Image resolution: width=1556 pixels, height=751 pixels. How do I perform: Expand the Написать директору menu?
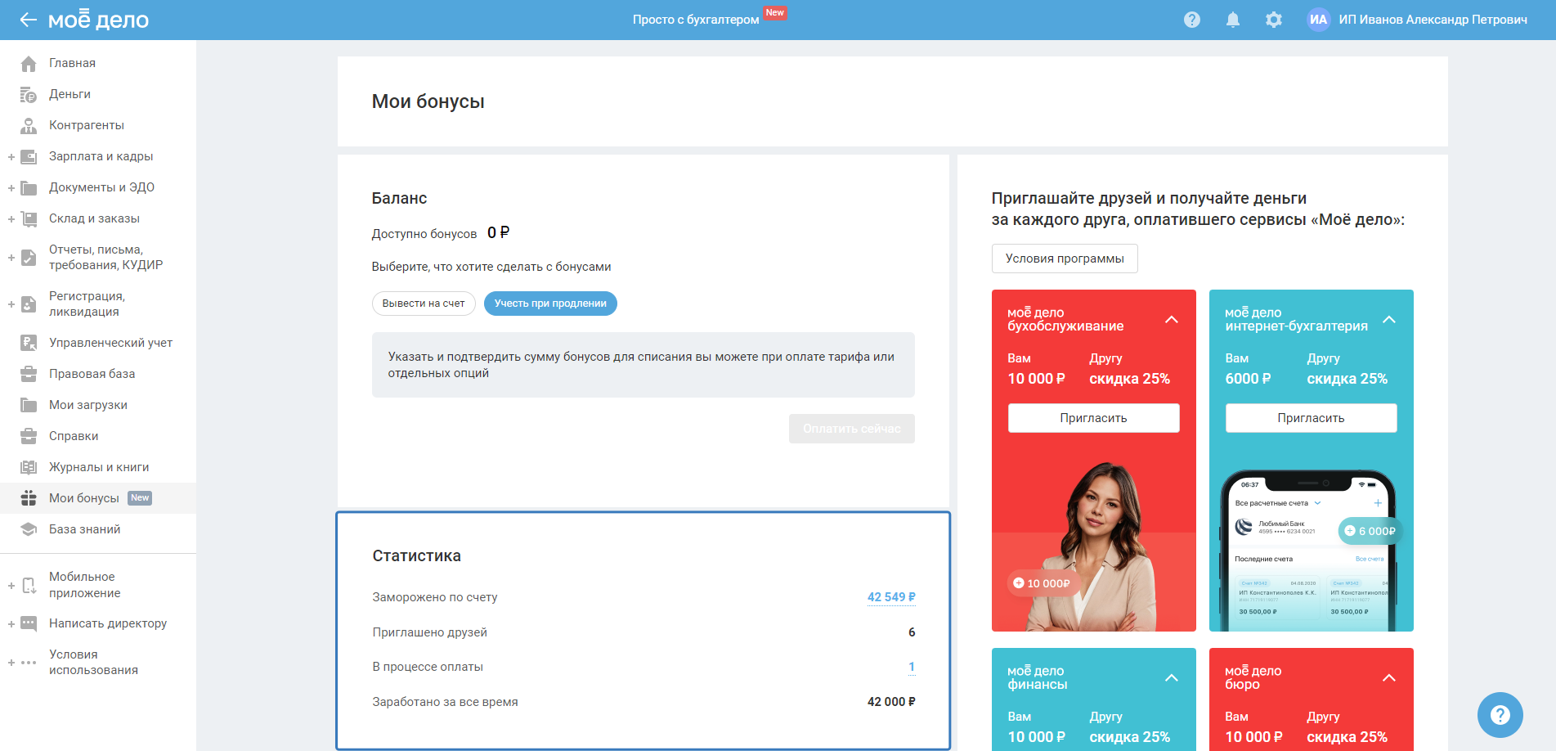point(11,624)
